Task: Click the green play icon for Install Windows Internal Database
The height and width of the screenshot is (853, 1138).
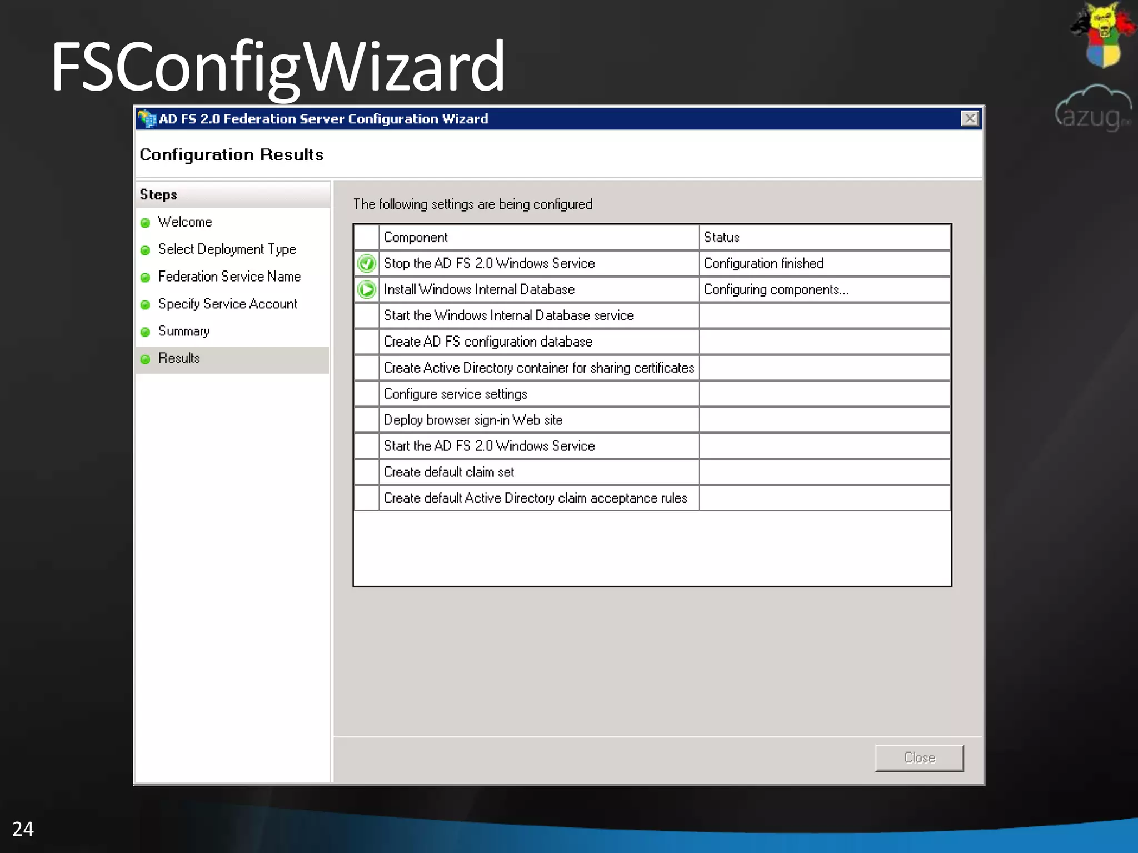Action: click(367, 289)
